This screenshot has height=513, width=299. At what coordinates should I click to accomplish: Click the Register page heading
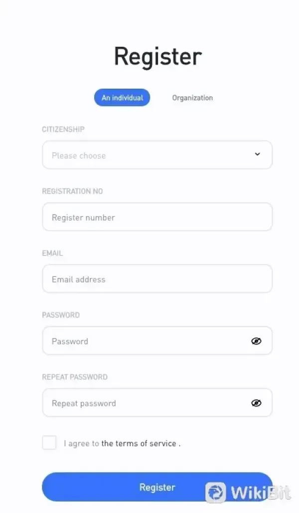click(157, 56)
